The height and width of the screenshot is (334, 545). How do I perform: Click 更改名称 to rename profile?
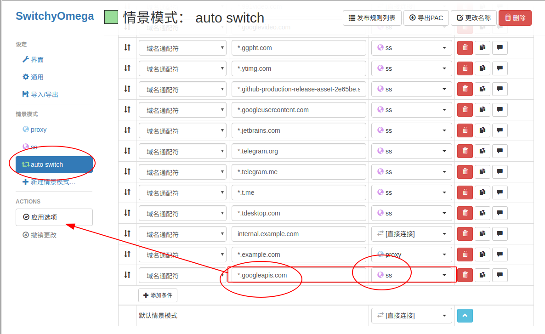click(474, 18)
